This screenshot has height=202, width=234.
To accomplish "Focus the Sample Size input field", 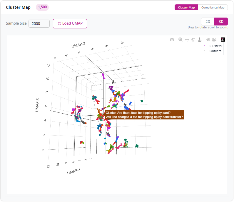I will [39, 24].
